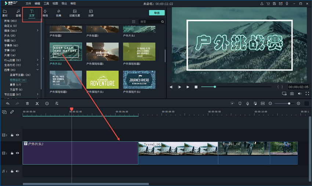Adjust preview volume speaker icon
This screenshot has width=312, height=186.
point(300,93)
